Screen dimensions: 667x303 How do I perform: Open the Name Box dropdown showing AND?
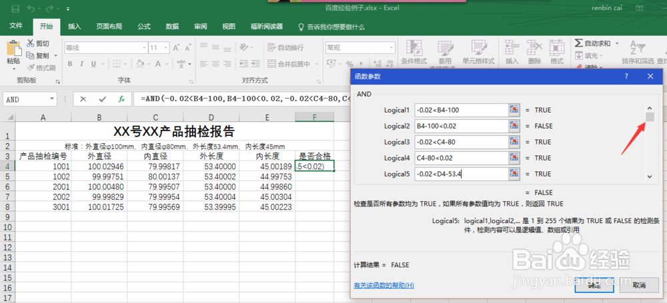pyautogui.click(x=52, y=99)
